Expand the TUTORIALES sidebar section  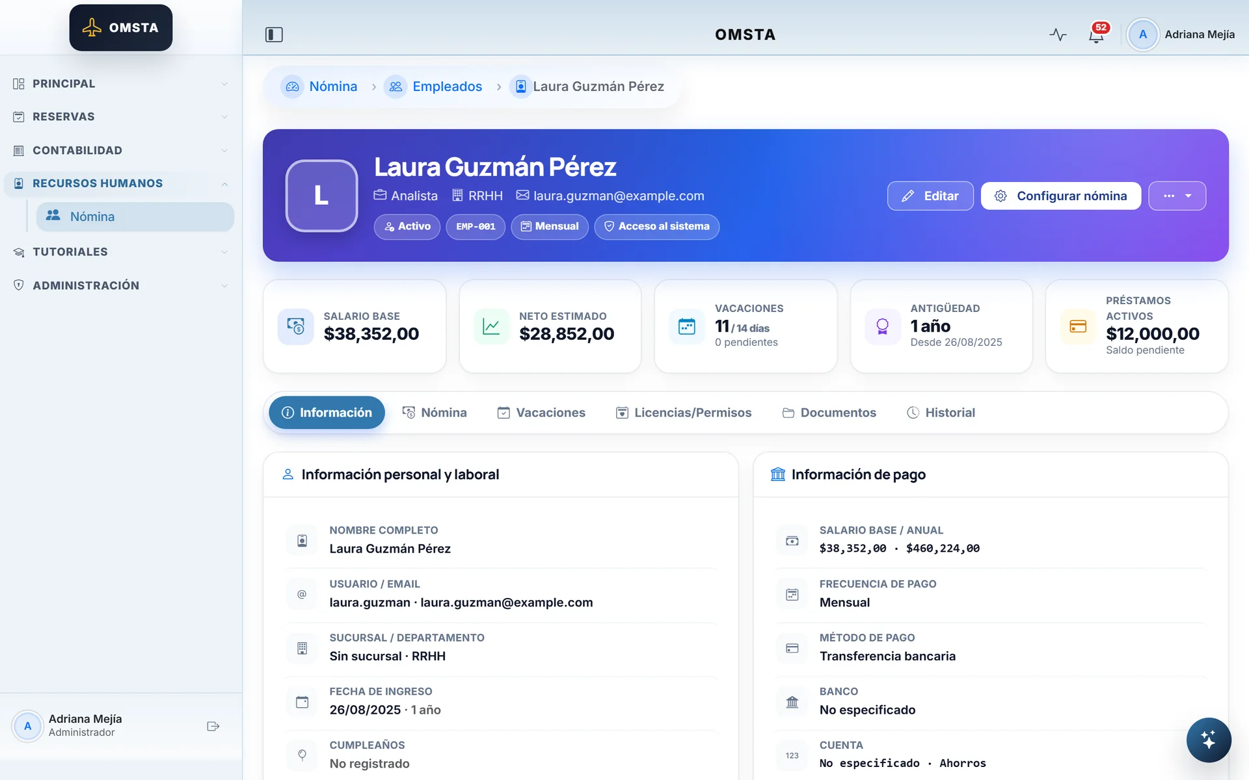point(121,252)
